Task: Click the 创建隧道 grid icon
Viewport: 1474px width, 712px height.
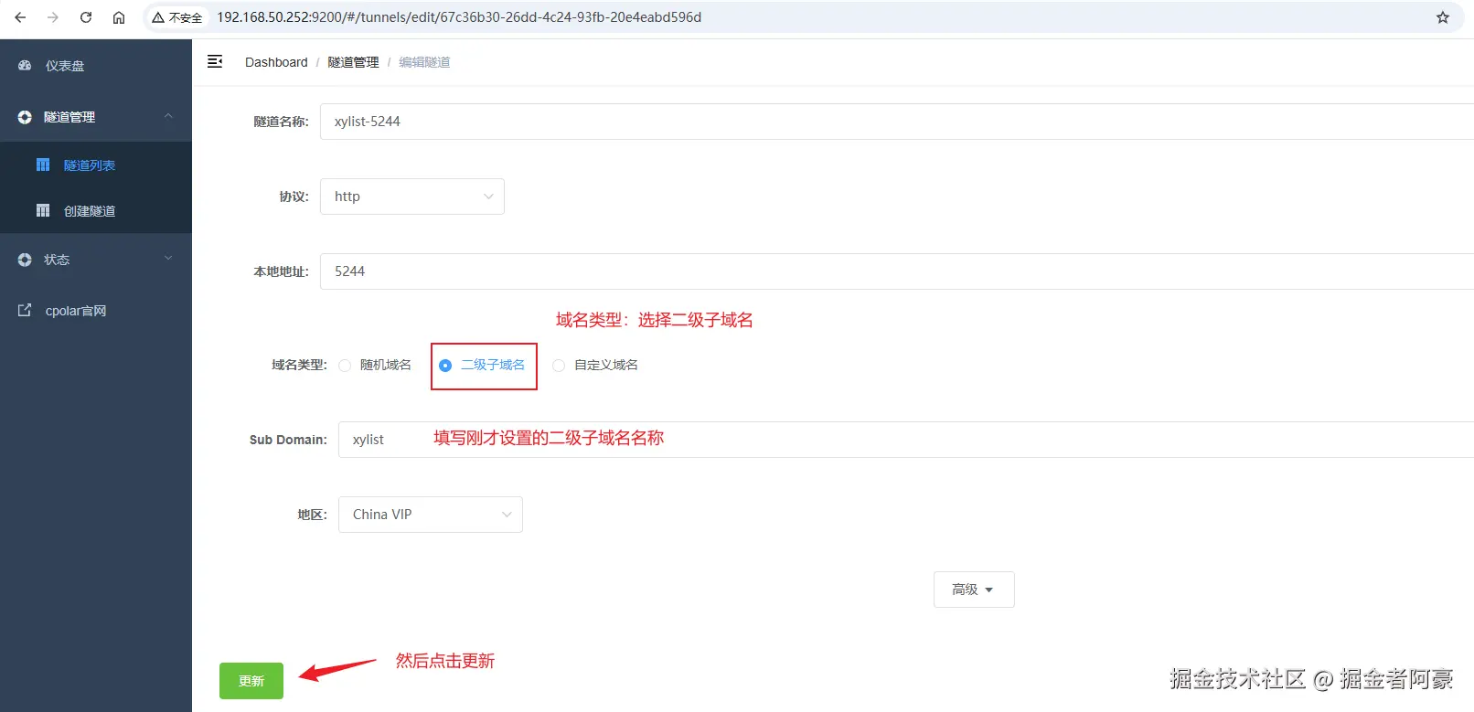Action: [43, 211]
